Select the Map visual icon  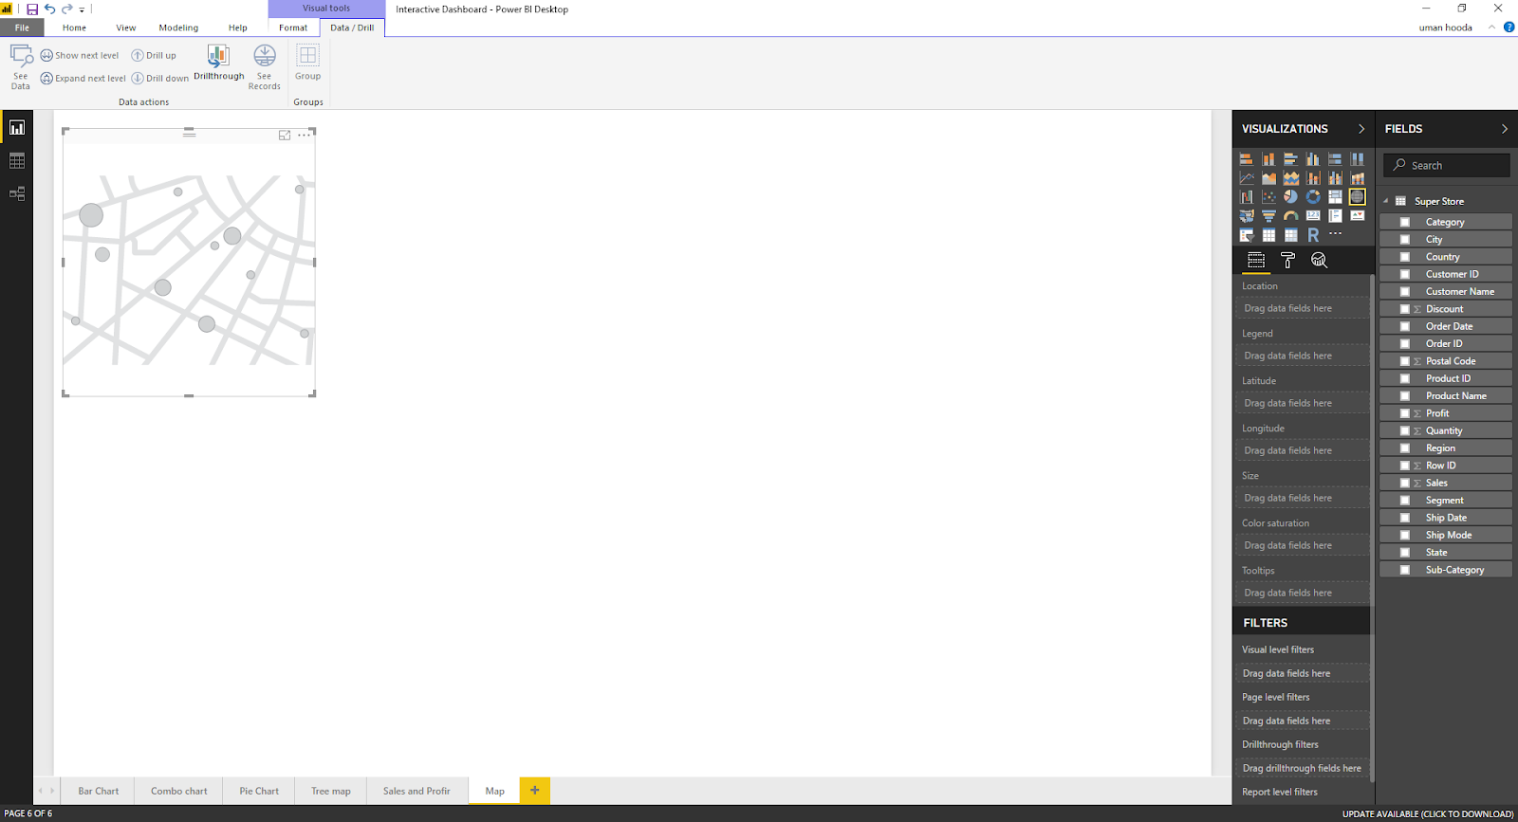1358,197
